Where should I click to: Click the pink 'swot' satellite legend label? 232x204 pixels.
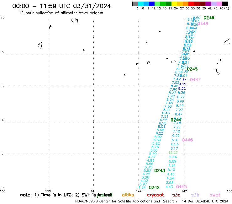point(215,195)
